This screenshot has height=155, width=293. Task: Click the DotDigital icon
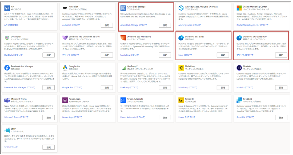(x=7, y=38)
